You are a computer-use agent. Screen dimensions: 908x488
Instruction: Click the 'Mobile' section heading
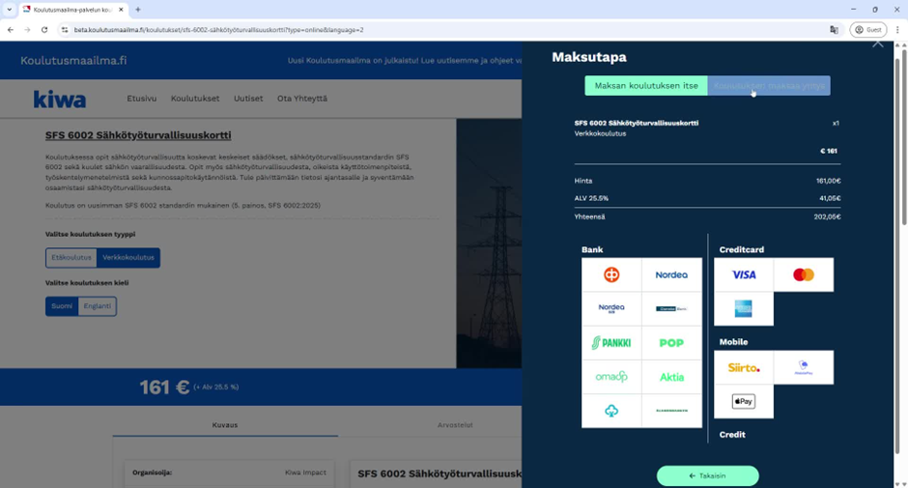tap(733, 342)
